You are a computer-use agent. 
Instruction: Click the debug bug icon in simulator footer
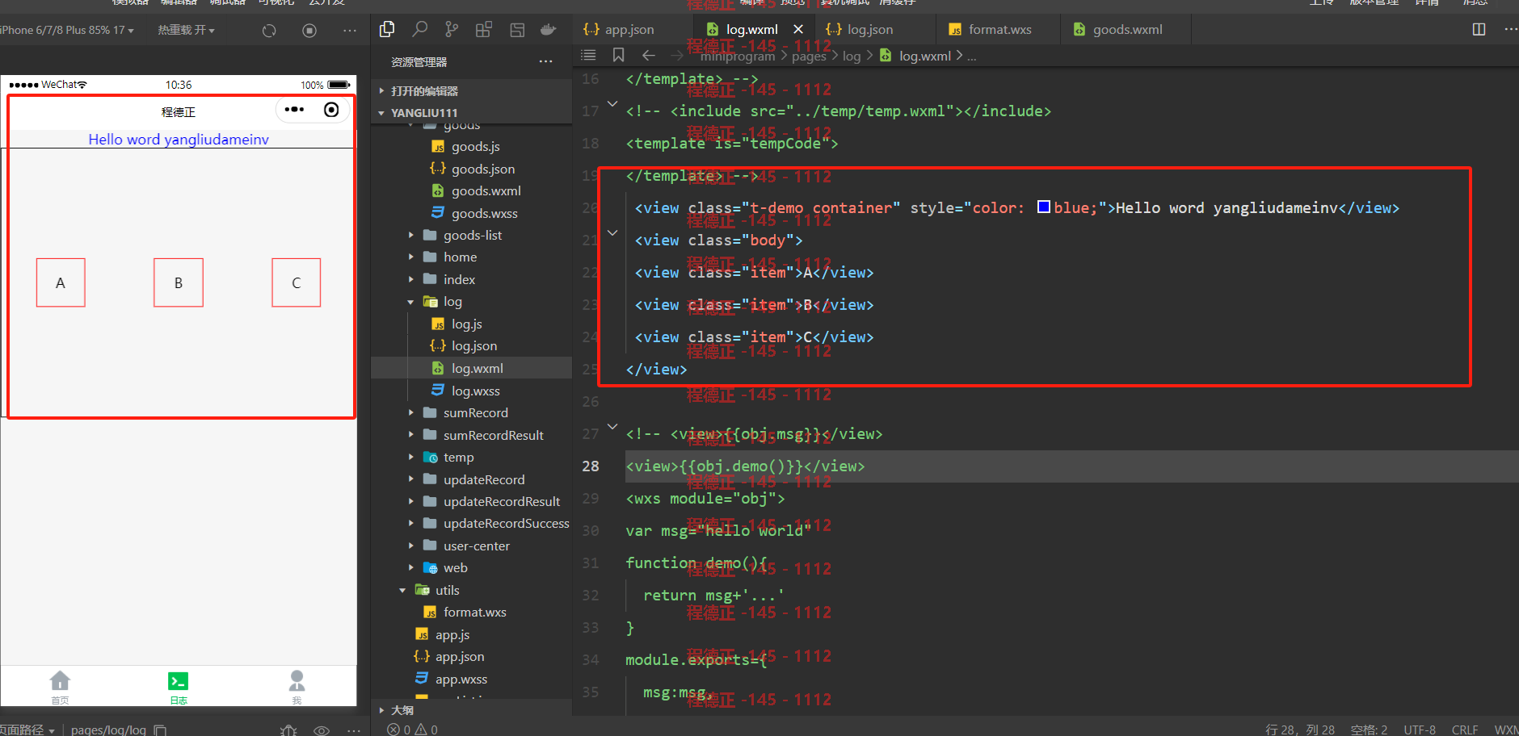pos(288,730)
